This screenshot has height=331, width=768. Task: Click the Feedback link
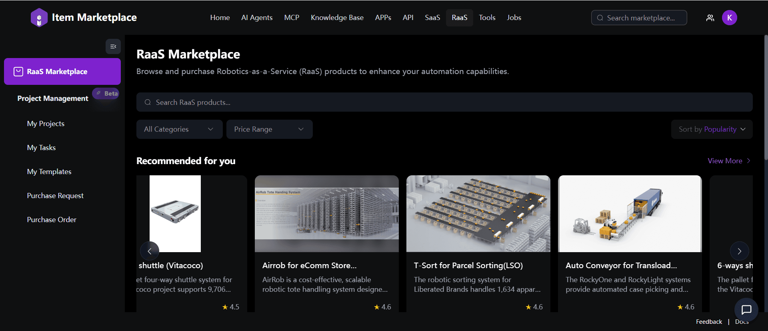[709, 322]
